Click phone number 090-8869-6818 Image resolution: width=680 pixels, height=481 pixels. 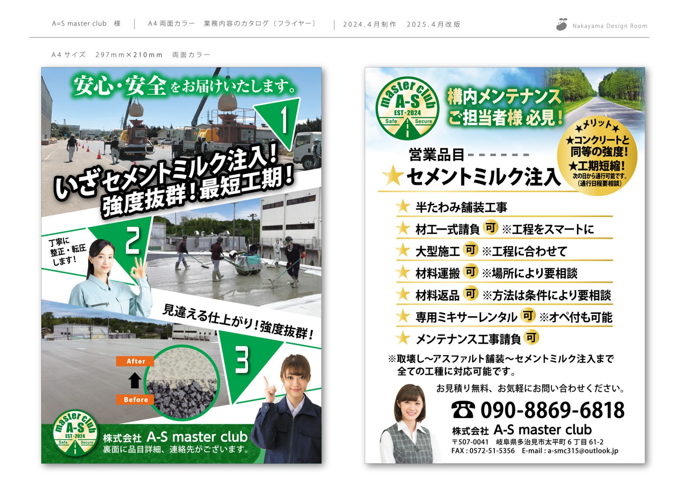(552, 410)
